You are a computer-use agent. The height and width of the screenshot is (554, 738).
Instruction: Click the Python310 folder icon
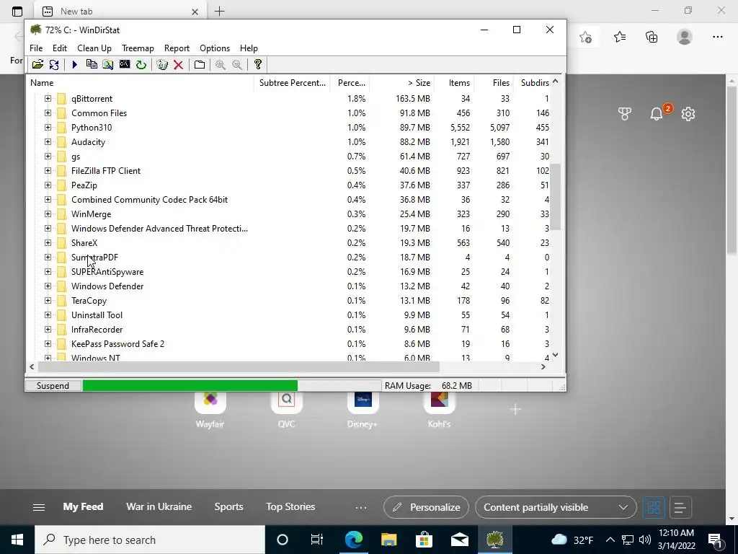point(62,127)
